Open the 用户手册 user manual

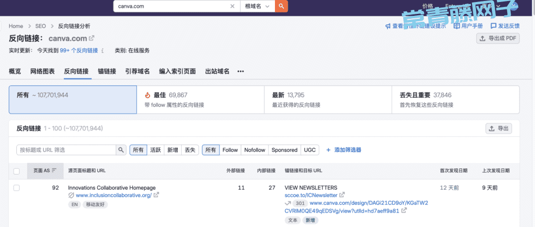tap(469, 26)
